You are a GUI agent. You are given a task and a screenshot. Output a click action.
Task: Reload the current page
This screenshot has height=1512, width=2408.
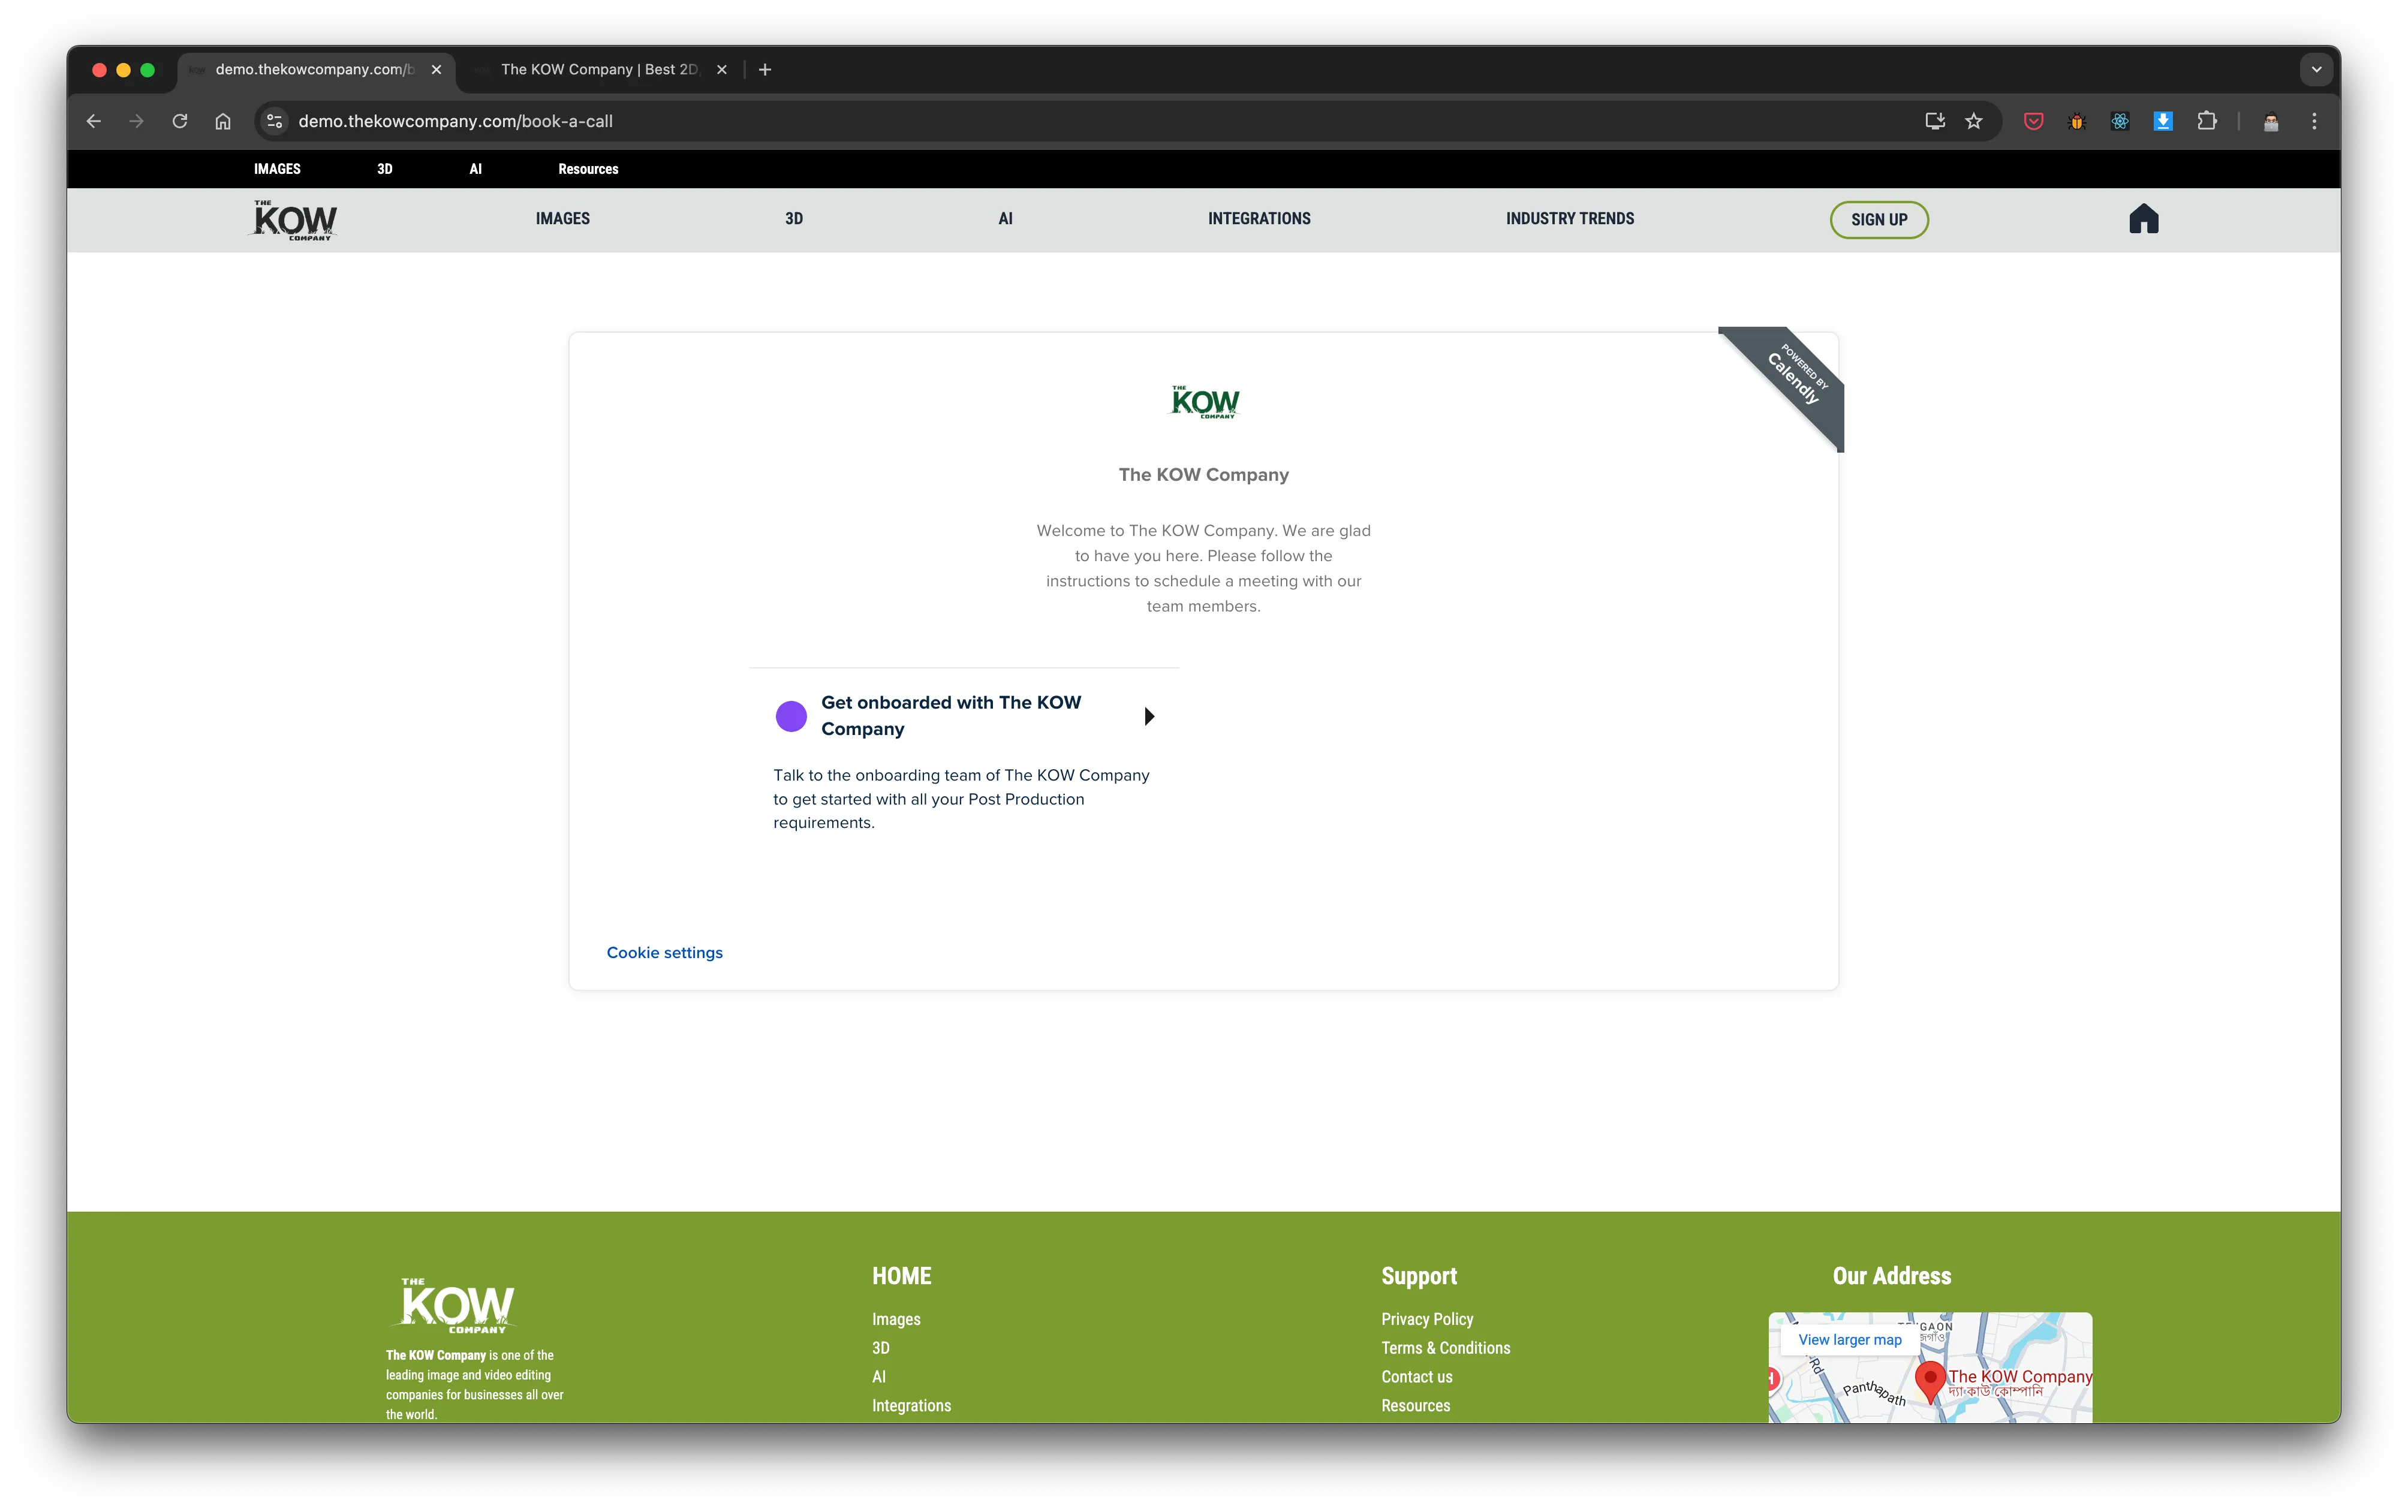[x=180, y=121]
